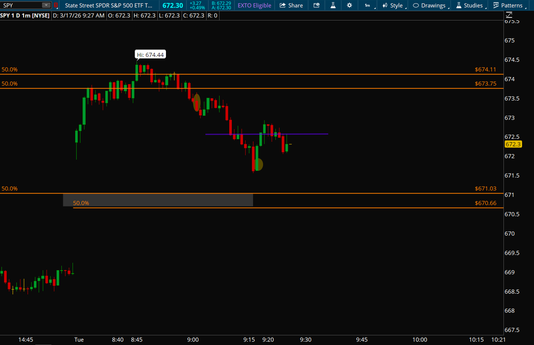534x345 pixels.
Task: Click the 675 price axis label
Action: click(x=510, y=41)
